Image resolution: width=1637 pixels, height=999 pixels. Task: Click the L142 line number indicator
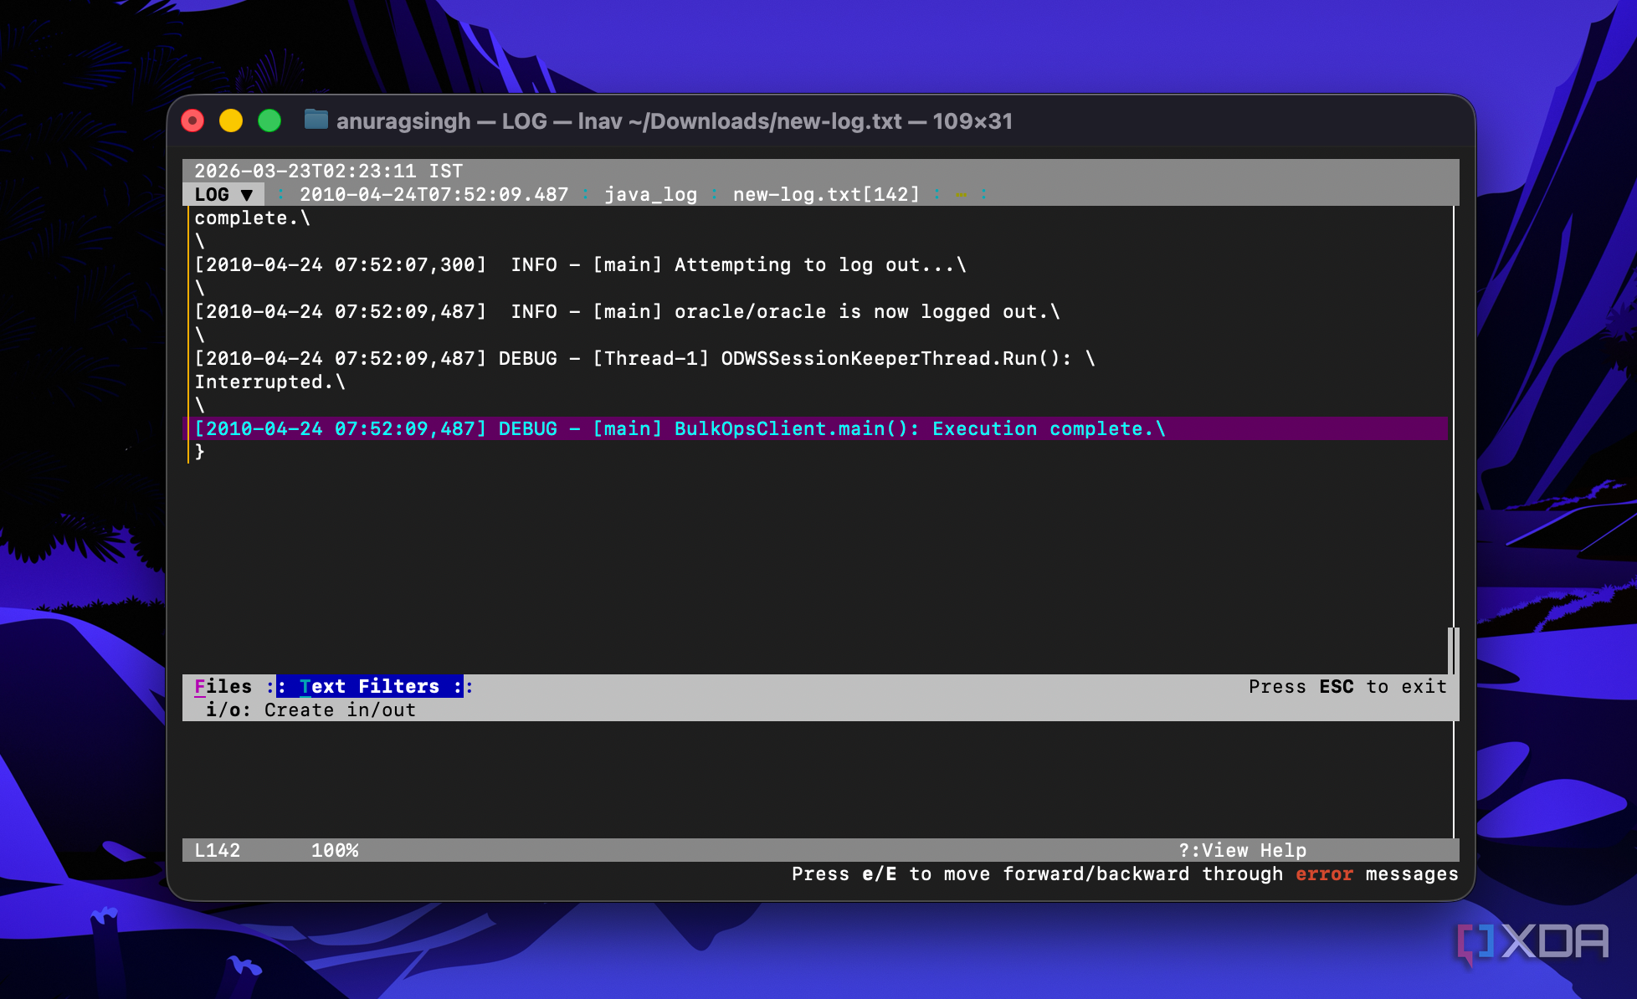click(218, 850)
